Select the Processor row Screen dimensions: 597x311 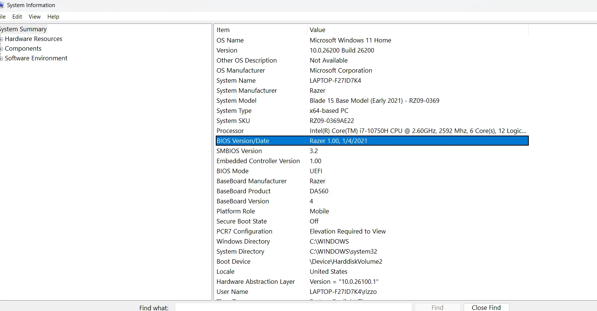click(372, 131)
